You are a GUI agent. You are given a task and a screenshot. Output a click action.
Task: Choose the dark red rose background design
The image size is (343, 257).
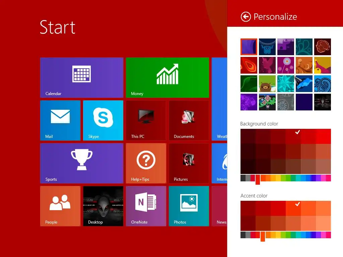pos(323,47)
